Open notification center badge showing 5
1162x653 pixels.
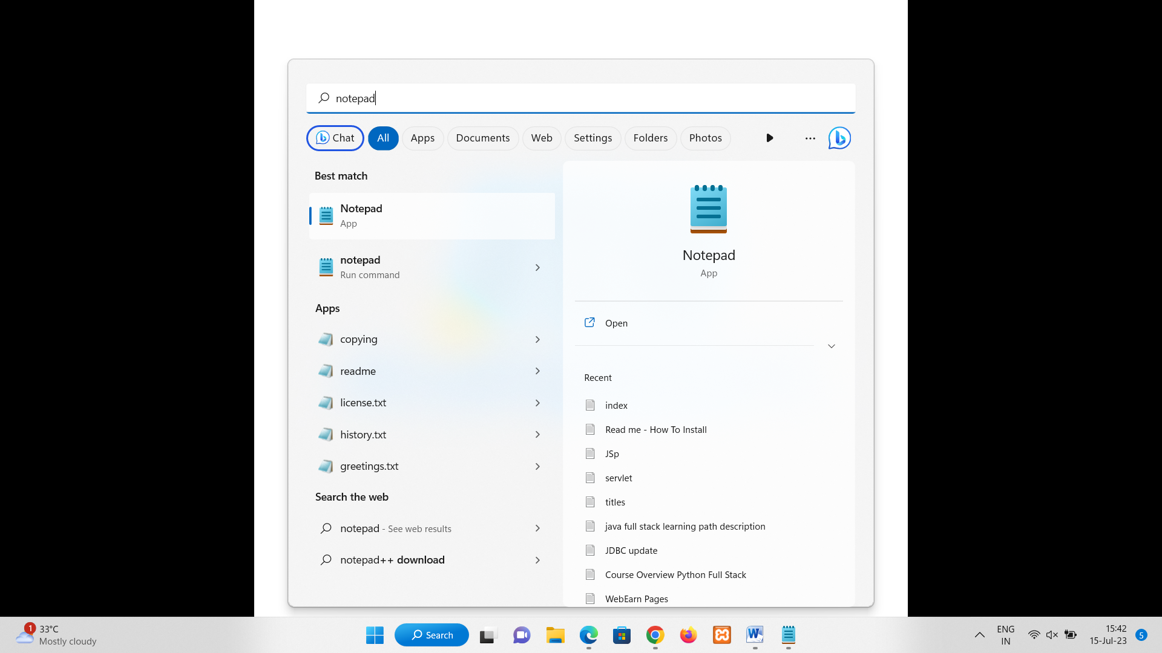pos(1141,635)
